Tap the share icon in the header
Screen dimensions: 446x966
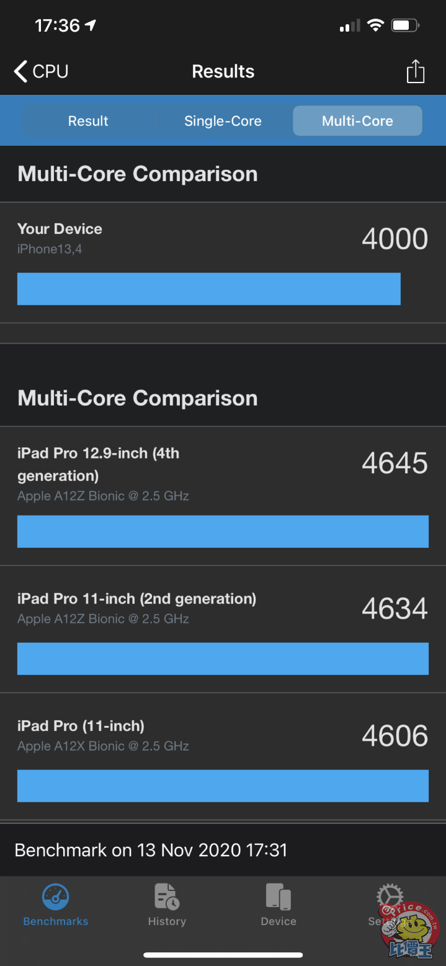415,71
